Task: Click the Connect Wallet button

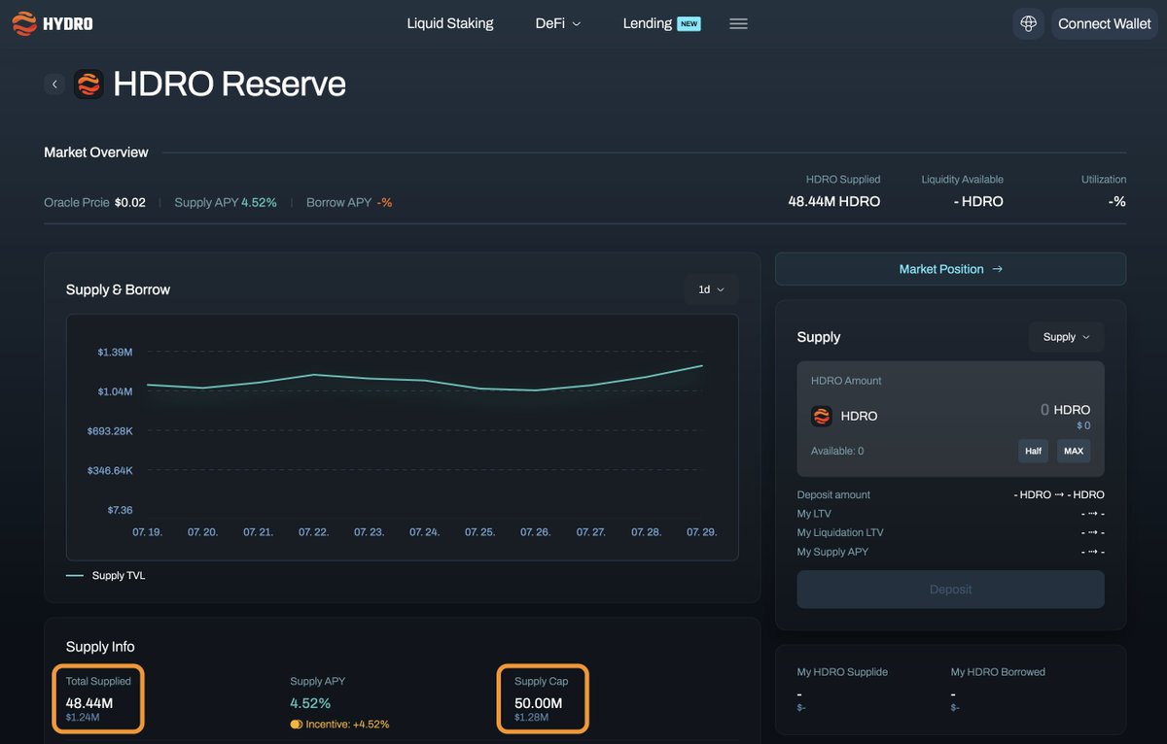Action: point(1104,23)
